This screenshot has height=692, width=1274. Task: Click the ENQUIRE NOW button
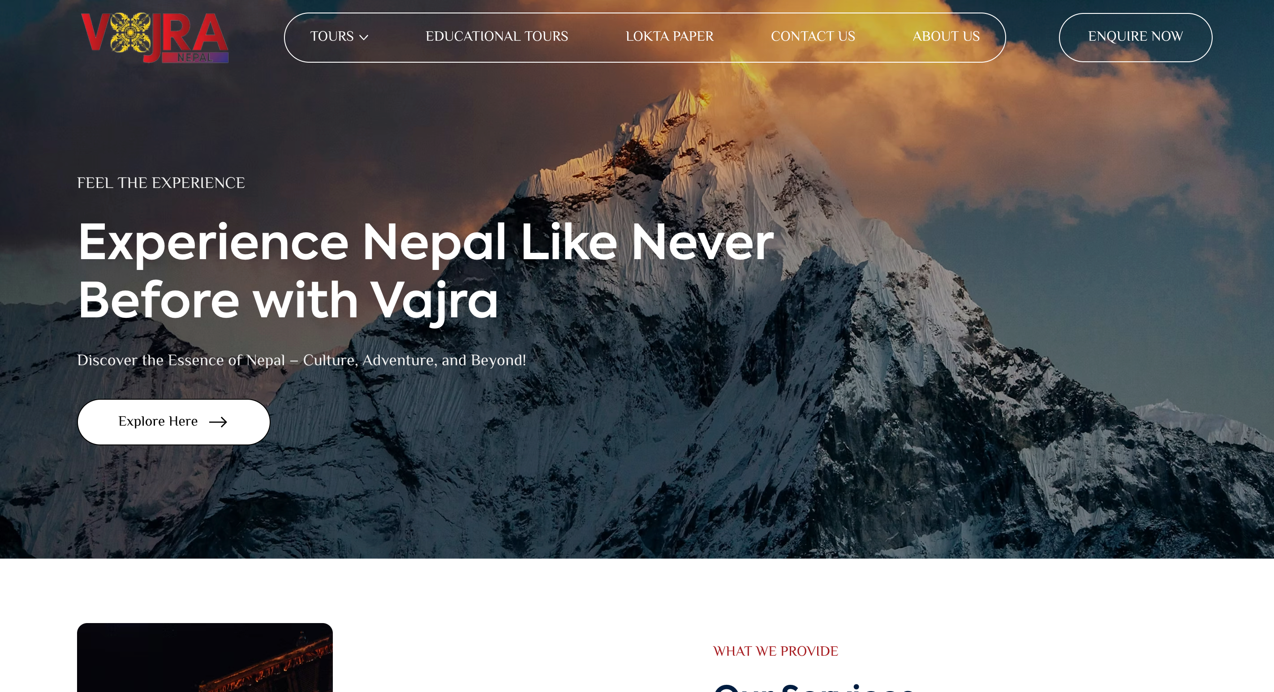click(x=1135, y=38)
